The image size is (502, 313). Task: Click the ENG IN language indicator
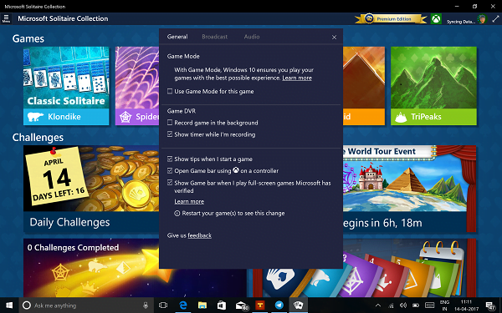pos(444,305)
